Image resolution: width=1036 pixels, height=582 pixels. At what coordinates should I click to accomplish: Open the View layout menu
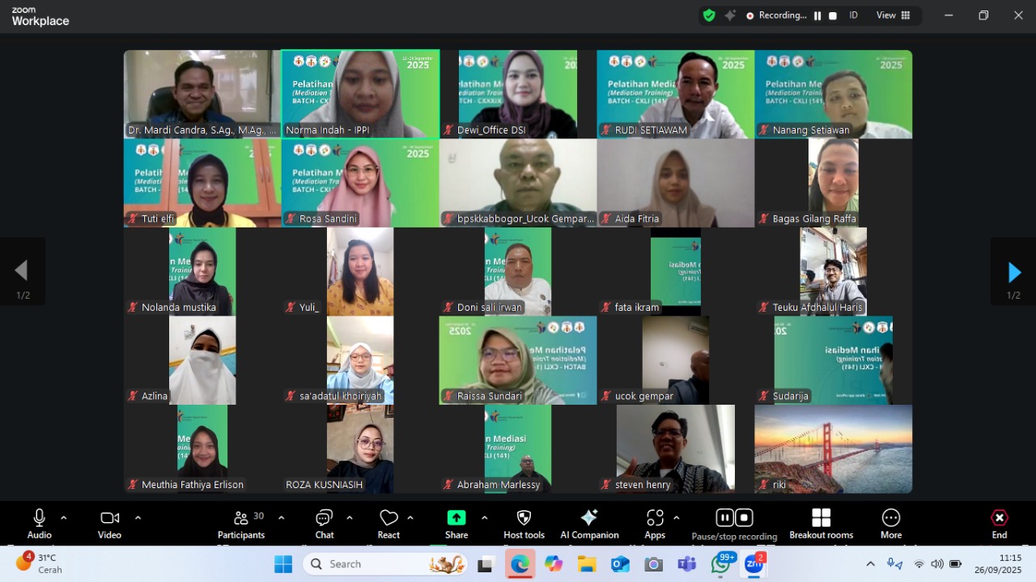(x=893, y=15)
